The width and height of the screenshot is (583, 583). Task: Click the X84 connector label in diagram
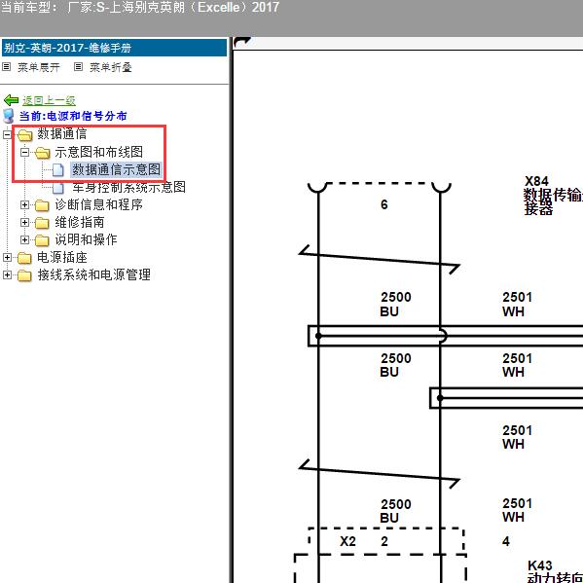[x=536, y=181]
